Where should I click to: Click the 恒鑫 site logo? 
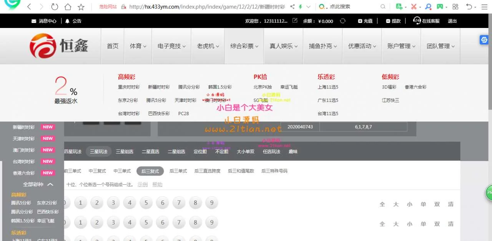[59, 46]
